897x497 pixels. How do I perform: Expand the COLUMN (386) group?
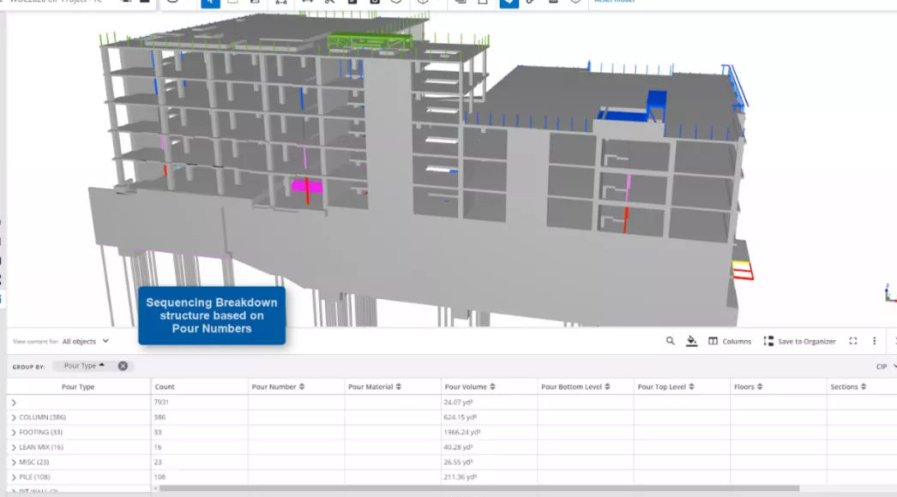(x=14, y=417)
